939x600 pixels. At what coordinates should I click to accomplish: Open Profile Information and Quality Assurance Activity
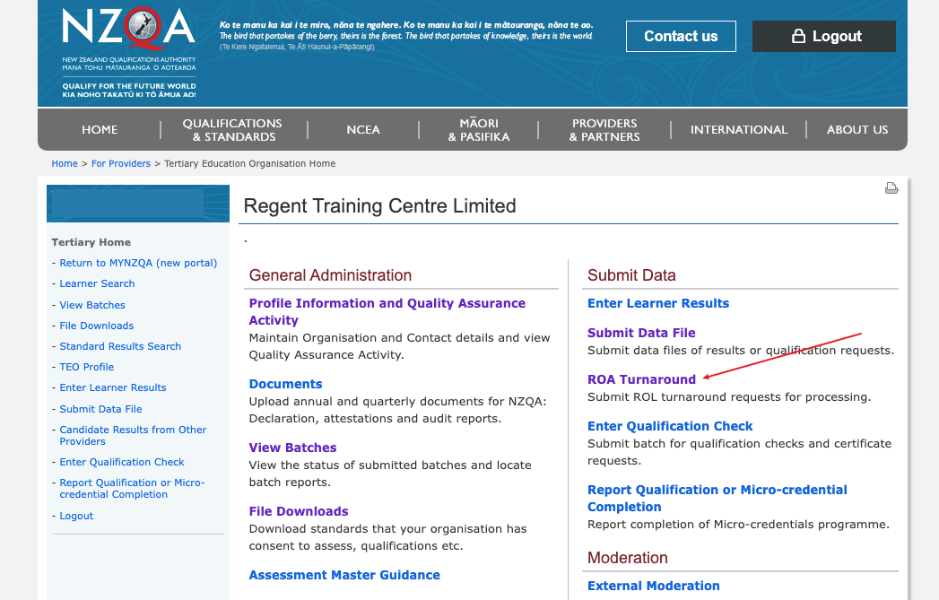(x=387, y=311)
